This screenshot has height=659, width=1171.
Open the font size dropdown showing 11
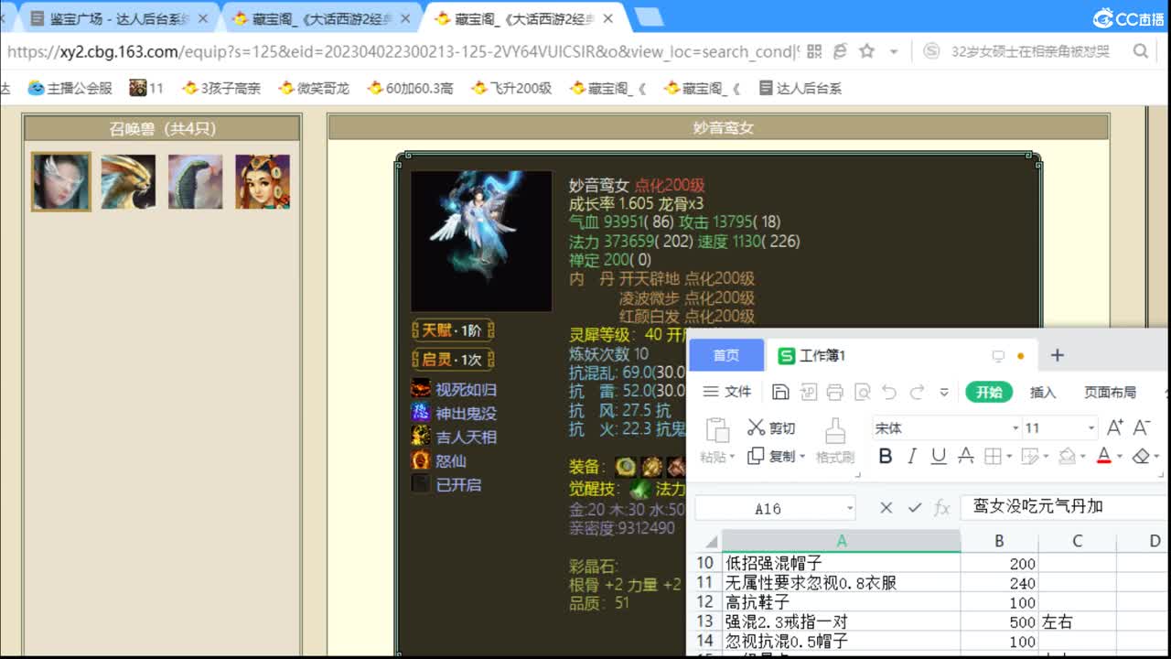(x=1090, y=428)
